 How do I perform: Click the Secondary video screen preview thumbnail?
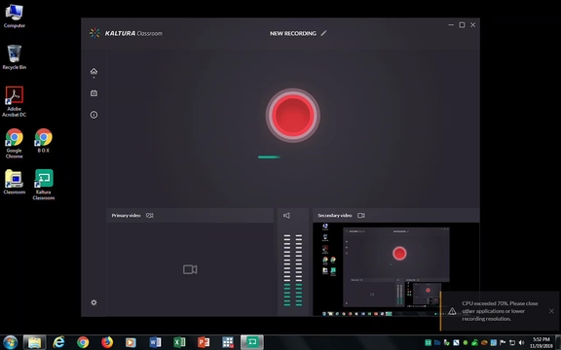pos(396,269)
